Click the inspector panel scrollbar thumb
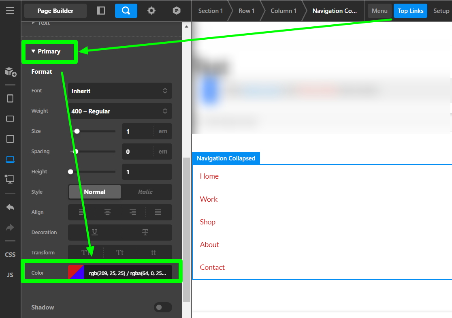This screenshot has height=318, width=452. click(186, 230)
